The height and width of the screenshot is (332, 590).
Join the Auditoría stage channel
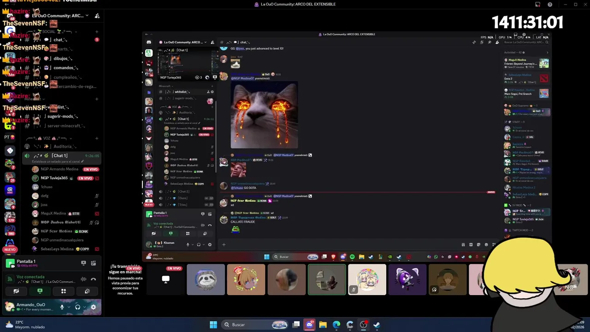pos(62,146)
